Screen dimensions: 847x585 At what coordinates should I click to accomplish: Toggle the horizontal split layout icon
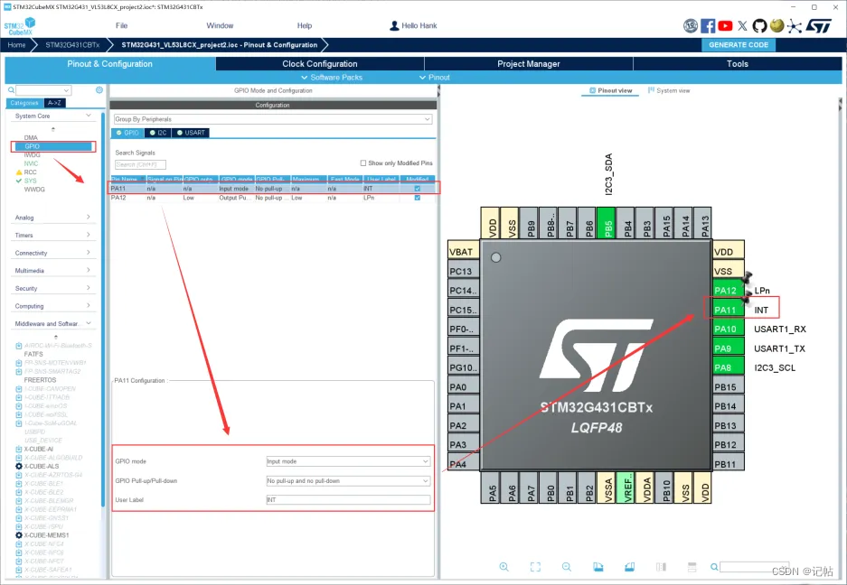(692, 567)
